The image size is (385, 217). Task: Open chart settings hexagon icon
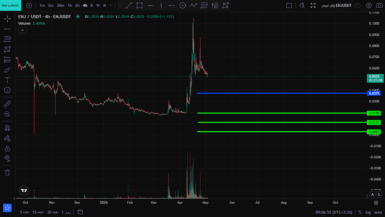pyautogui.click(x=369, y=6)
